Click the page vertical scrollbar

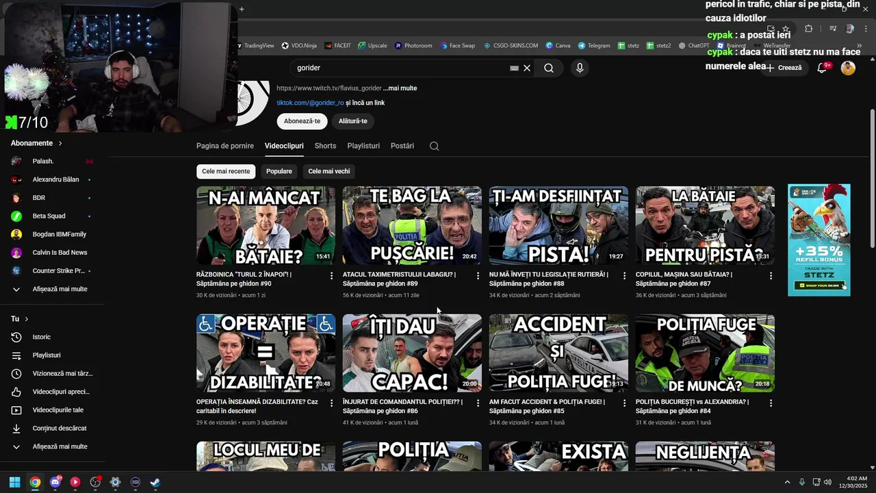(872, 178)
